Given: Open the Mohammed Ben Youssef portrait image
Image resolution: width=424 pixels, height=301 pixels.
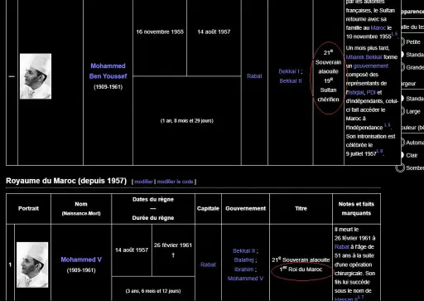Looking at the screenshot, I should (36, 76).
